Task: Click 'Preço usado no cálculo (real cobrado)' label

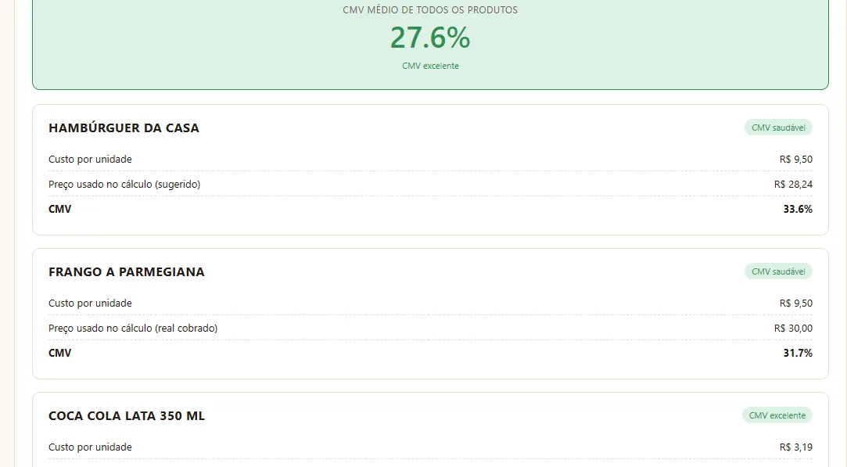Action: pos(133,328)
